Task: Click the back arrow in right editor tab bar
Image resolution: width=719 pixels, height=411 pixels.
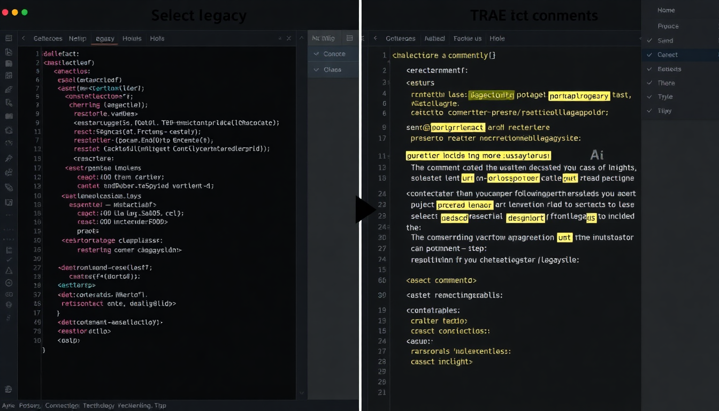Action: tap(376, 39)
